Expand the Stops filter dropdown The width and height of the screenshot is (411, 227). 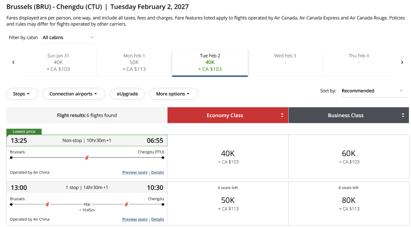(25, 94)
